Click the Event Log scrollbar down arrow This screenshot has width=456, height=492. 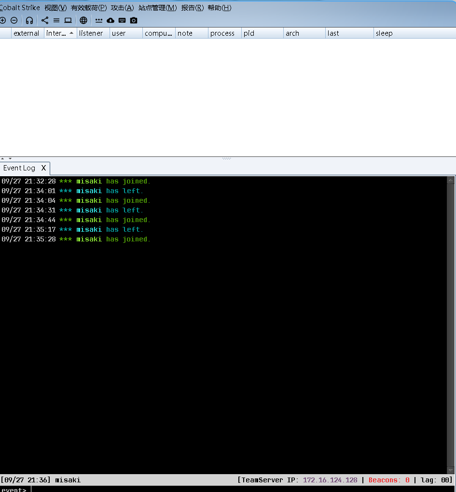pyautogui.click(x=451, y=470)
